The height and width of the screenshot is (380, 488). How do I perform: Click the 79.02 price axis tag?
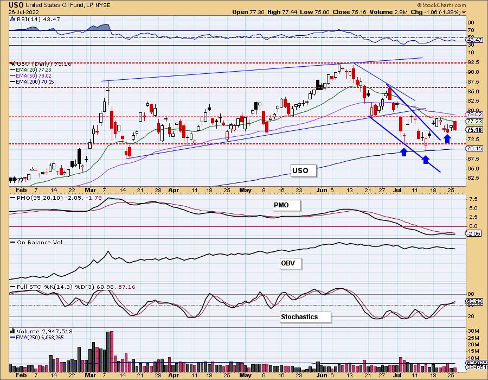click(474, 115)
